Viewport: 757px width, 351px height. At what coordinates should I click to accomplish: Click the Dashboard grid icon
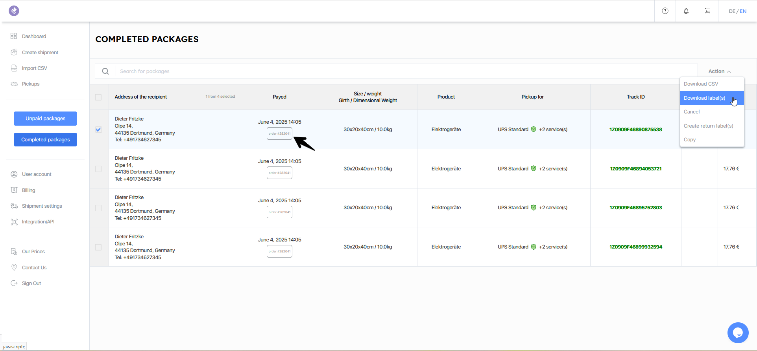(14, 36)
